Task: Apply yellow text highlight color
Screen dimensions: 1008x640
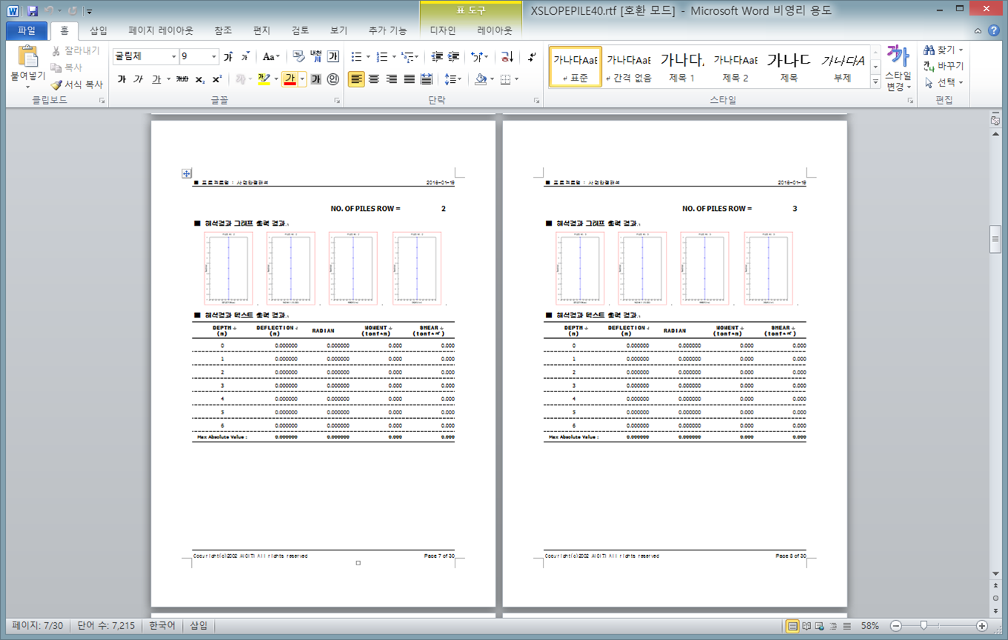Action: (264, 79)
